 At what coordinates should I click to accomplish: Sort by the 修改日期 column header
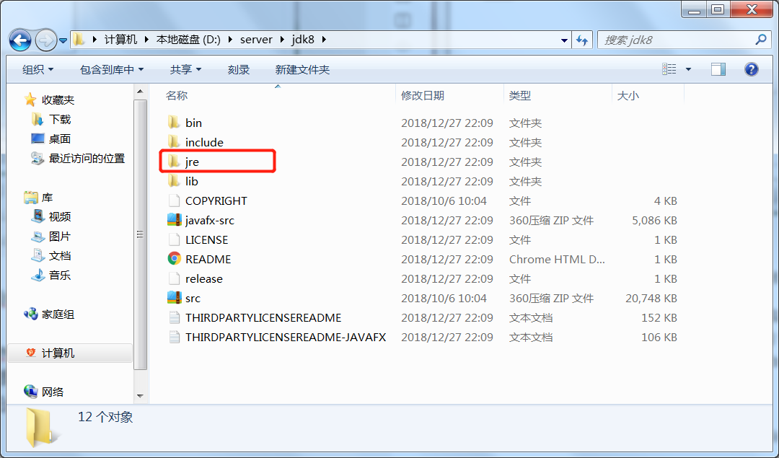[423, 95]
